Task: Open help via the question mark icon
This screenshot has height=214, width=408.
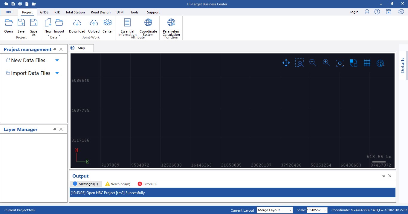Action: [x=377, y=12]
